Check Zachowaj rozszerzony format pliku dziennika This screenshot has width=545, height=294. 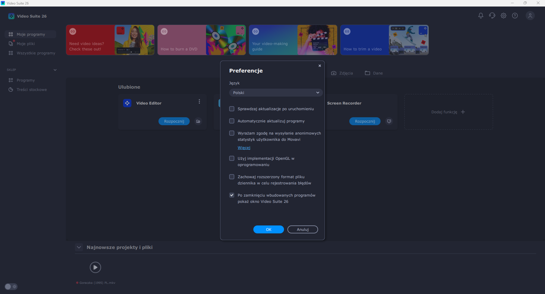point(232,177)
